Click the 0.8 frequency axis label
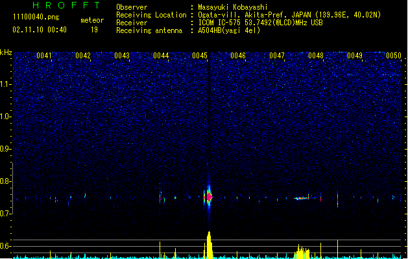 tap(6, 181)
